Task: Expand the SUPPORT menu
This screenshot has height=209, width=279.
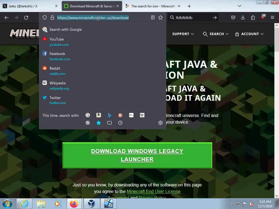Action: (183, 34)
